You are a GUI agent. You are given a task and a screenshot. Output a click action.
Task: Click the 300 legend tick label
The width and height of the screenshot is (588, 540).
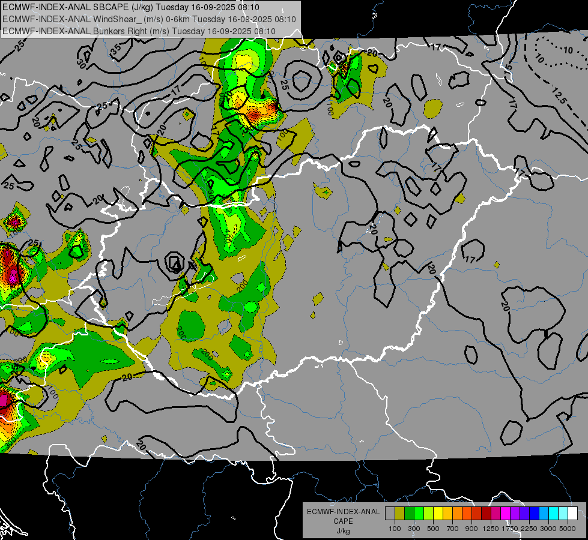414,529
